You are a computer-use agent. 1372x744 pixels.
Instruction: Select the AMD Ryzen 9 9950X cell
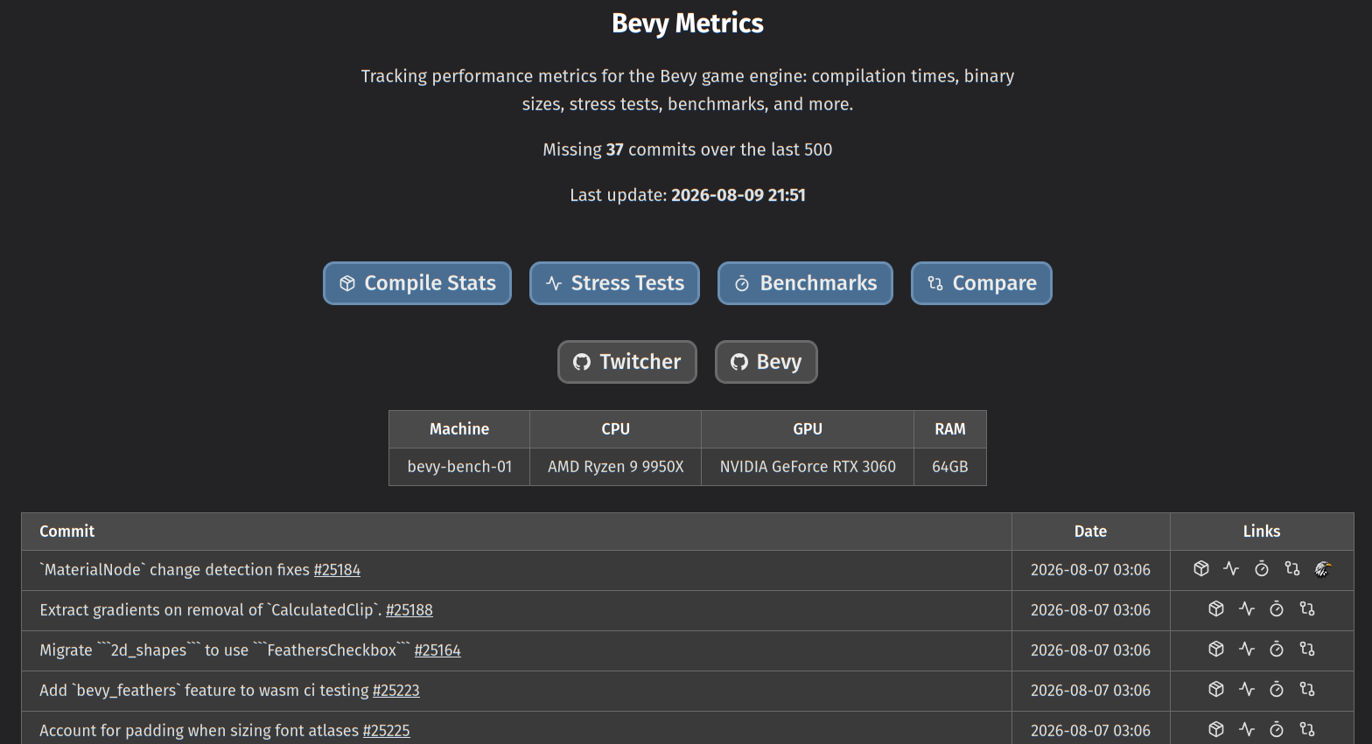(616, 467)
